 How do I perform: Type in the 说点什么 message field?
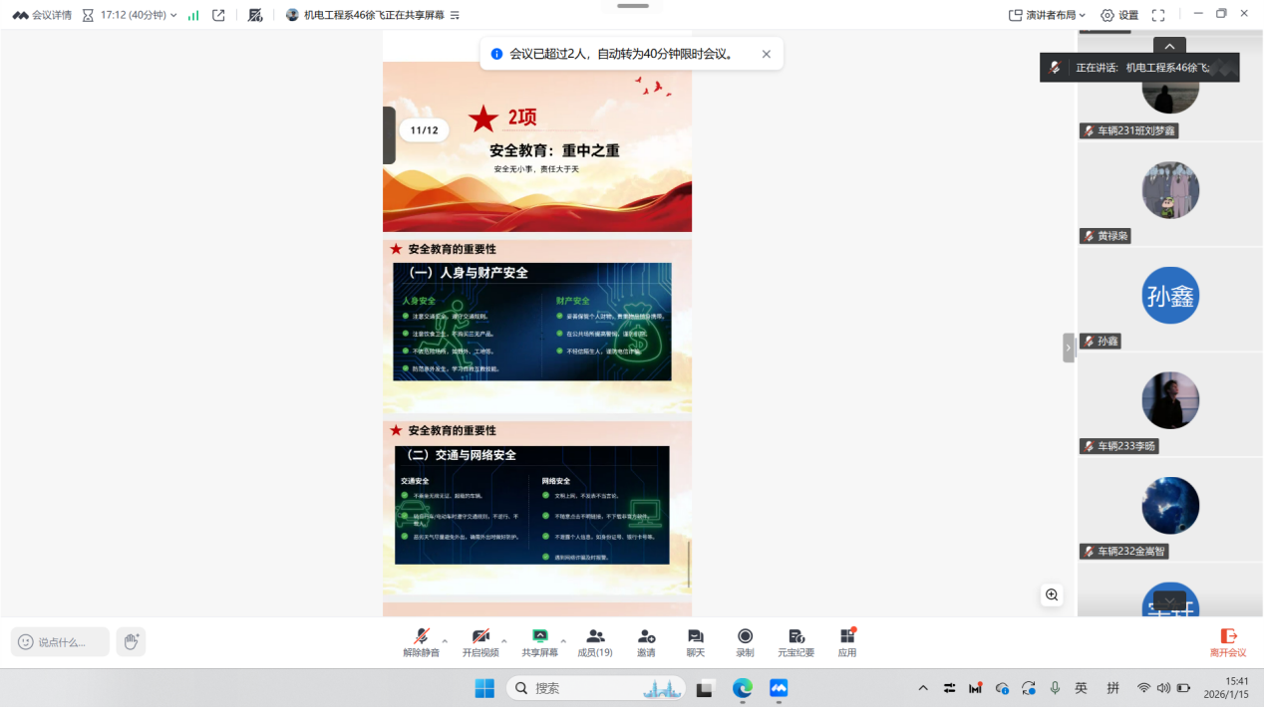pos(61,642)
